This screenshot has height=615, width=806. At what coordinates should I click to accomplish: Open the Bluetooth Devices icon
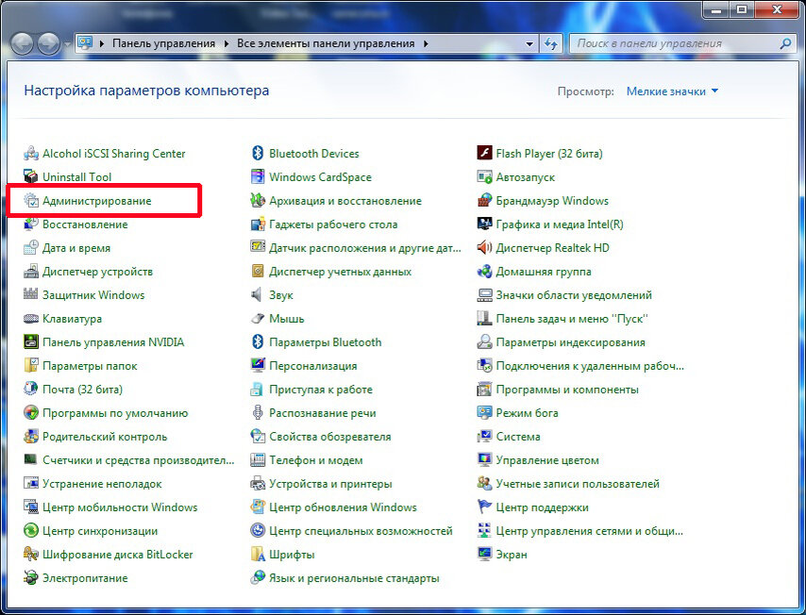click(x=258, y=153)
